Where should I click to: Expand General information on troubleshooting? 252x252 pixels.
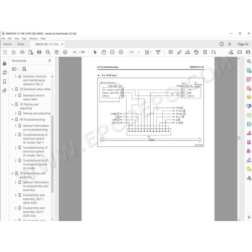click(15, 126)
